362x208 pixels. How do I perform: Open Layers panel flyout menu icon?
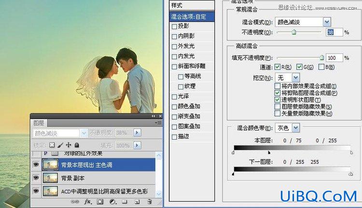click(x=158, y=123)
